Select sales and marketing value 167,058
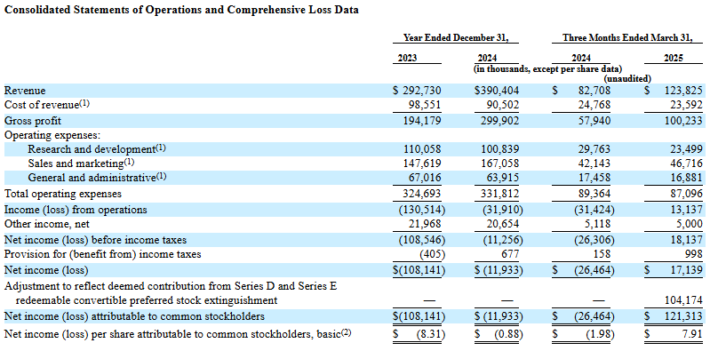Image resolution: width=710 pixels, height=351 pixels. tap(500, 163)
